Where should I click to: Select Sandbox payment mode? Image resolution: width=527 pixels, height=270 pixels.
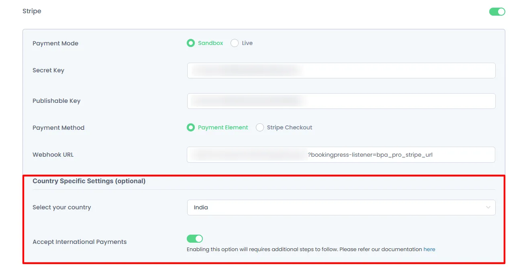click(205, 43)
